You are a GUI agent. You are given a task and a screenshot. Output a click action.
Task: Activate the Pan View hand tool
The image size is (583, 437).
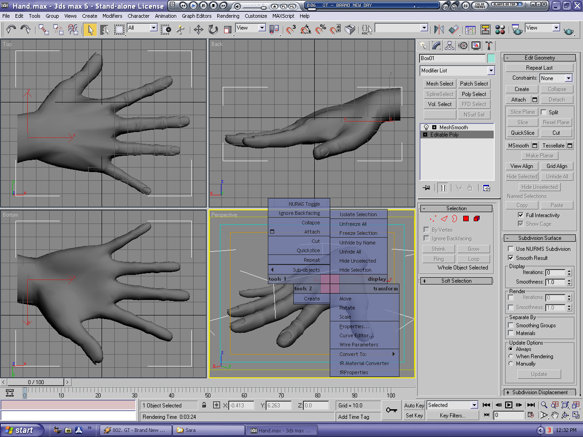pos(554,415)
